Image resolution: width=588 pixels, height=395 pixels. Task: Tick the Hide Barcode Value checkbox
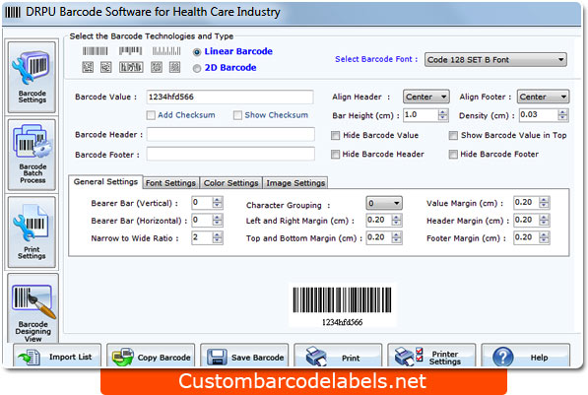pos(335,135)
